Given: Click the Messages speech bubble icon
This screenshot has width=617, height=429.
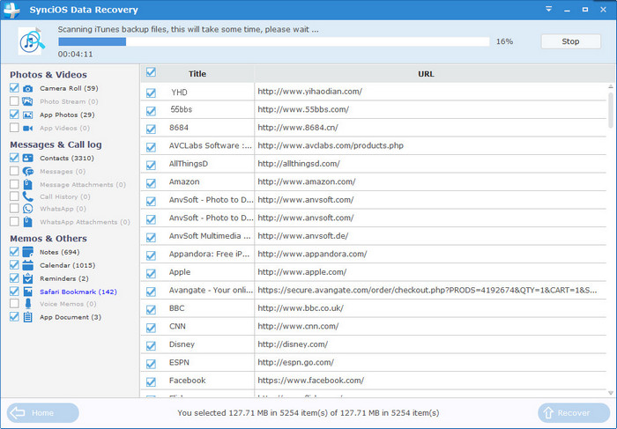Looking at the screenshot, I should coord(27,172).
